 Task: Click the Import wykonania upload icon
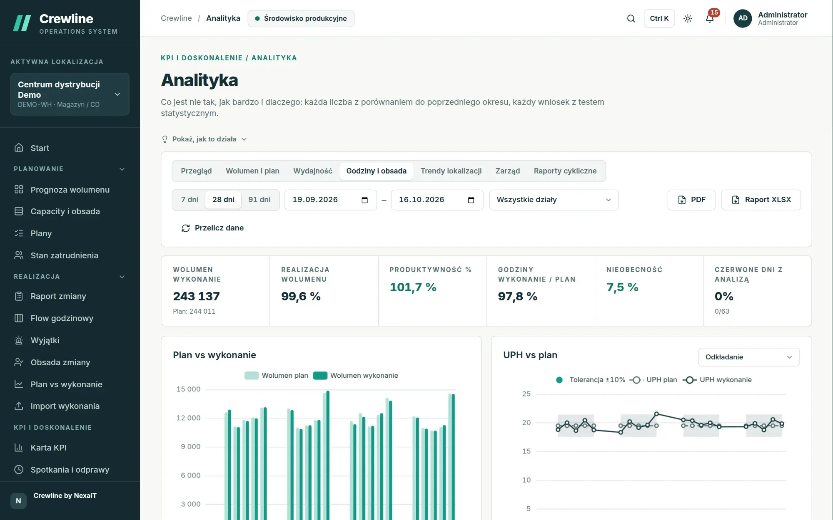tap(19, 406)
